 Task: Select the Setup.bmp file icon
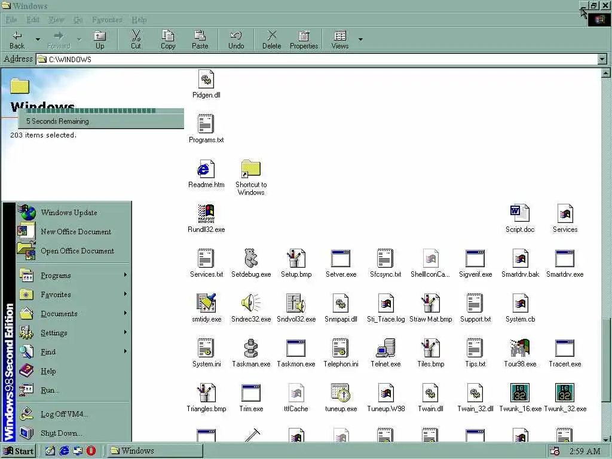pyautogui.click(x=296, y=258)
